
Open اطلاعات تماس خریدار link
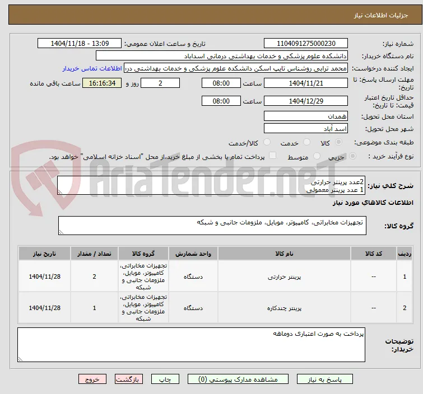pos(92,68)
